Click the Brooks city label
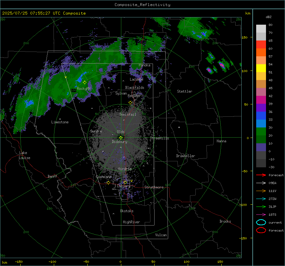The image size is (285, 266). tap(225, 221)
